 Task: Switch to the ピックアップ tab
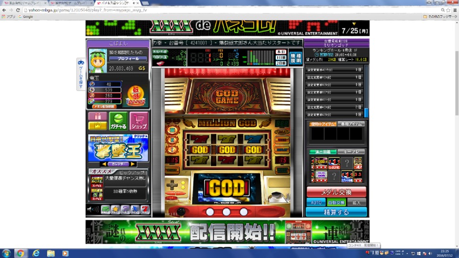pyautogui.click(x=132, y=172)
